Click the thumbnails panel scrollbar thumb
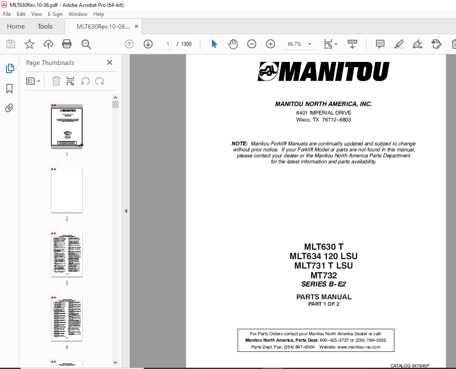456x369 pixels. (x=115, y=104)
